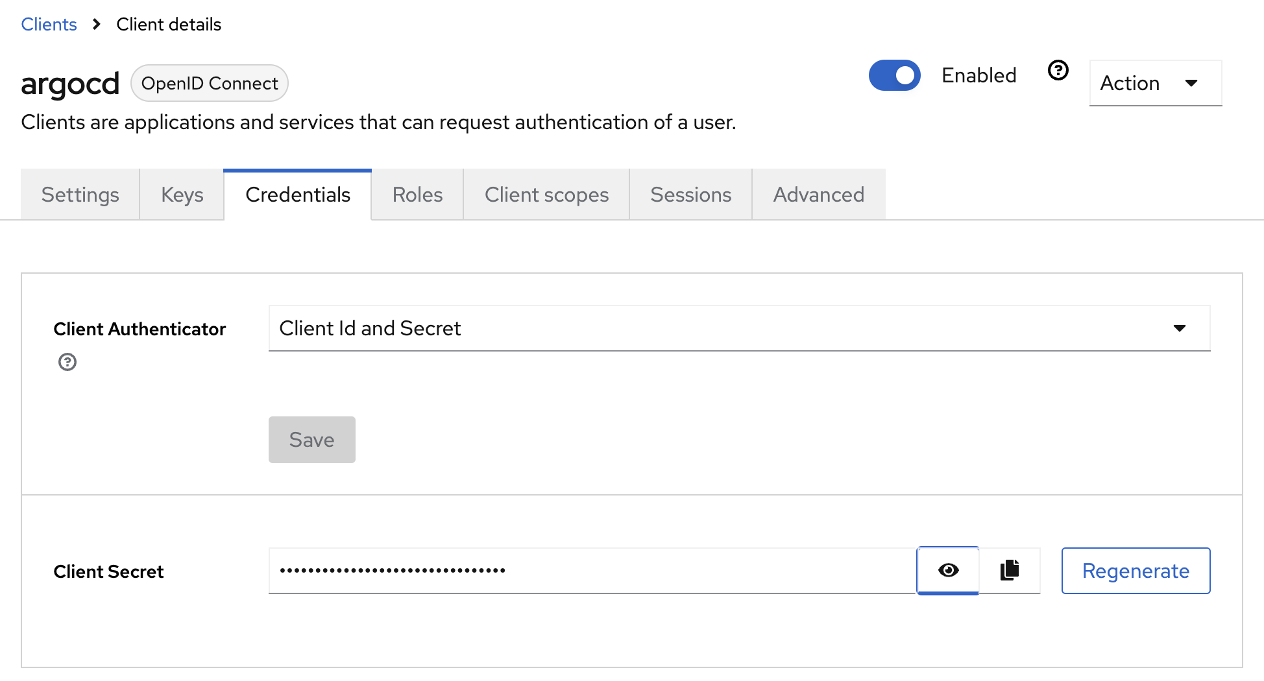The width and height of the screenshot is (1264, 681).
Task: Open Client Authenticator help tooltip icon
Action: coord(67,362)
